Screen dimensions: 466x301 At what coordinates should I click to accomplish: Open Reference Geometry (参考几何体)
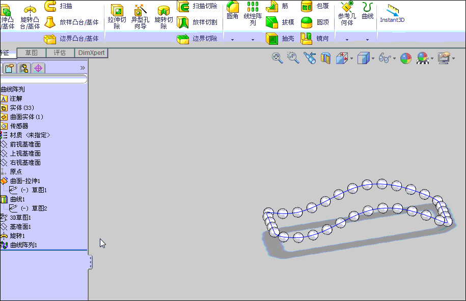(347, 13)
